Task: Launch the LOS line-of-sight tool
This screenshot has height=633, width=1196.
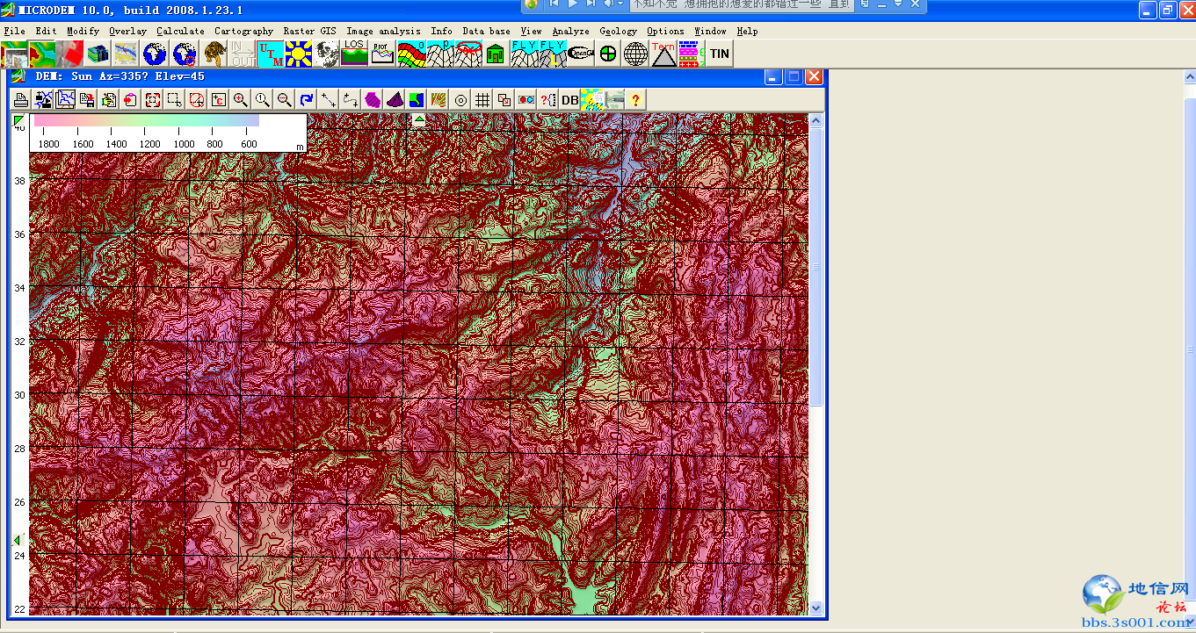Action: tap(354, 54)
